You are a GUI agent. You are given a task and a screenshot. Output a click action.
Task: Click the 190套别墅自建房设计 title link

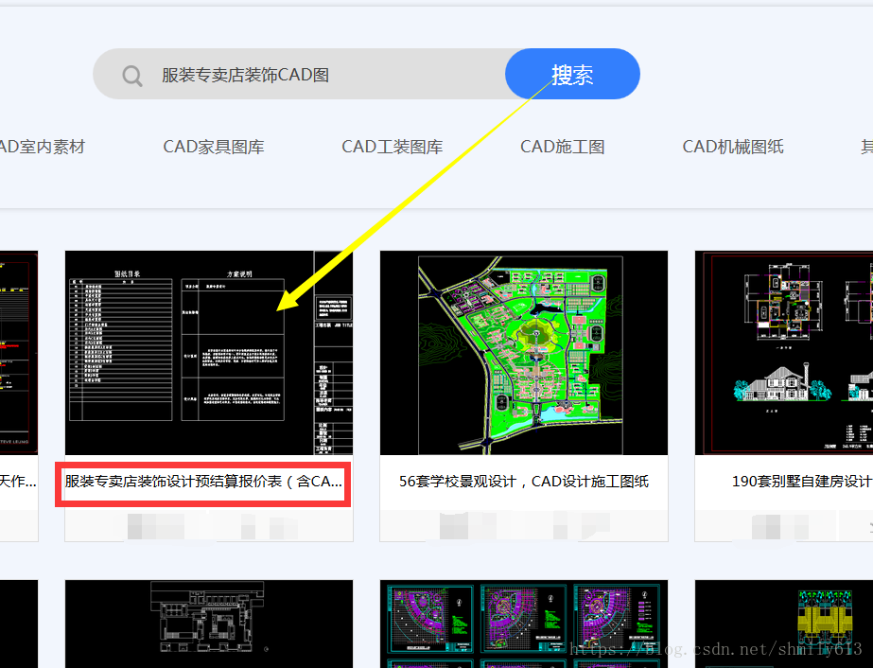point(802,482)
